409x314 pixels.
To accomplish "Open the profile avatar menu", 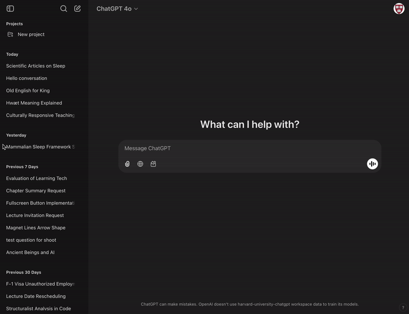I will (x=399, y=9).
